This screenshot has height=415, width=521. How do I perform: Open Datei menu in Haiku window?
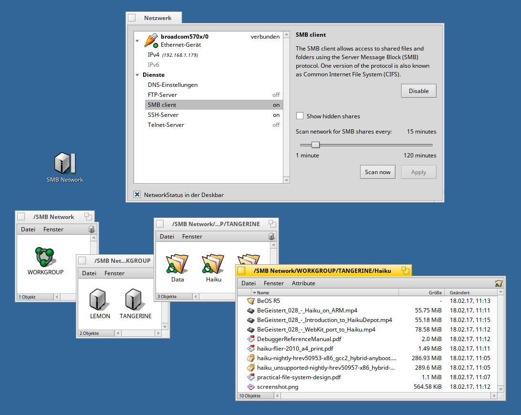click(249, 283)
